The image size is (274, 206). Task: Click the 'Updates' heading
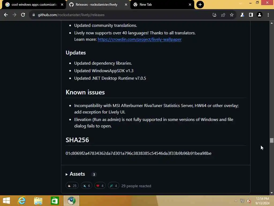click(x=76, y=53)
